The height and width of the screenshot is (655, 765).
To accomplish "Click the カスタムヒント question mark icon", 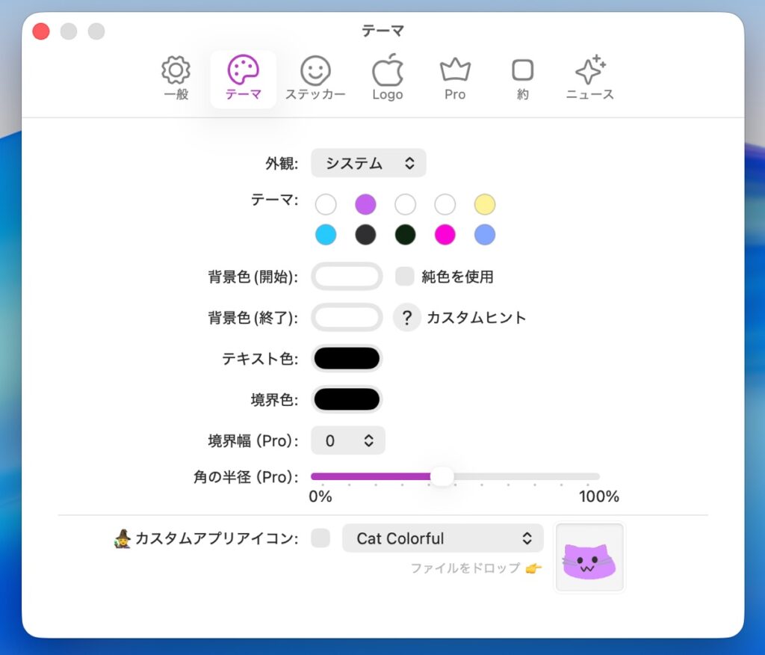I will click(406, 318).
